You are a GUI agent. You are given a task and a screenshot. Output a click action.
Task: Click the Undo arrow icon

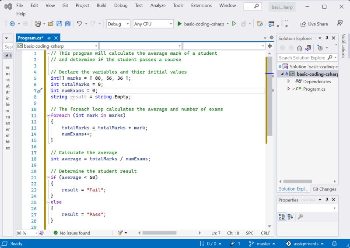[x=79, y=24]
